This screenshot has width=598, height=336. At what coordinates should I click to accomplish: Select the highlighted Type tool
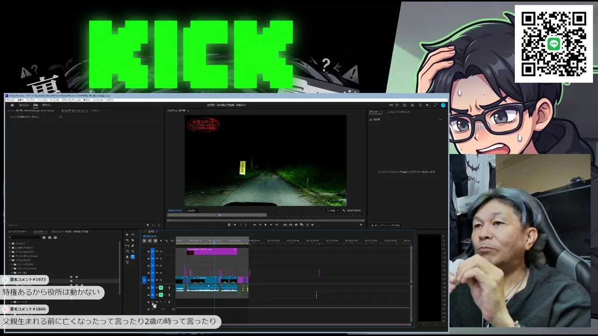click(133, 257)
